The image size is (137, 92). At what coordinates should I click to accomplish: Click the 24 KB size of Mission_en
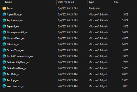[125, 44]
